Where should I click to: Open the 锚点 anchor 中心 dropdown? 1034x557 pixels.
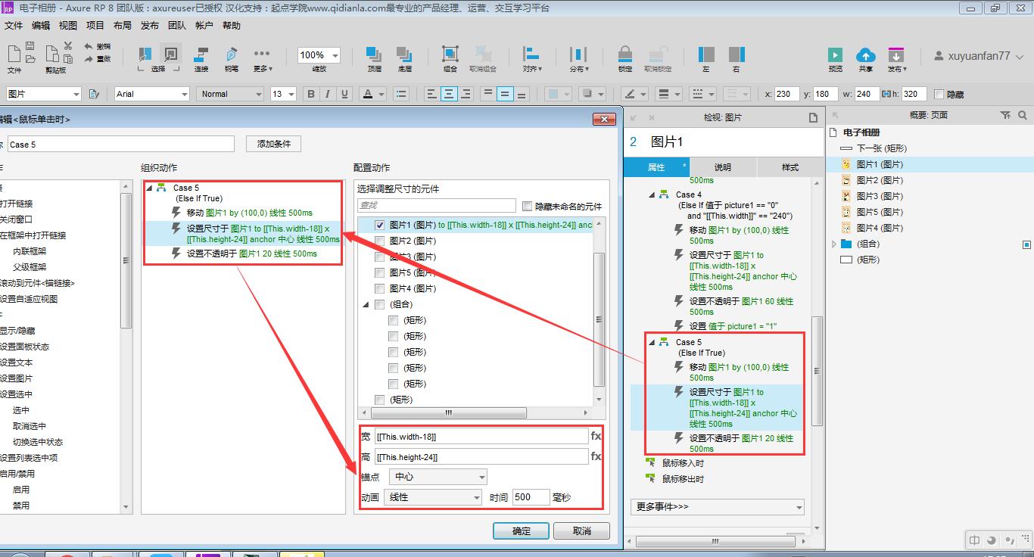click(x=438, y=477)
